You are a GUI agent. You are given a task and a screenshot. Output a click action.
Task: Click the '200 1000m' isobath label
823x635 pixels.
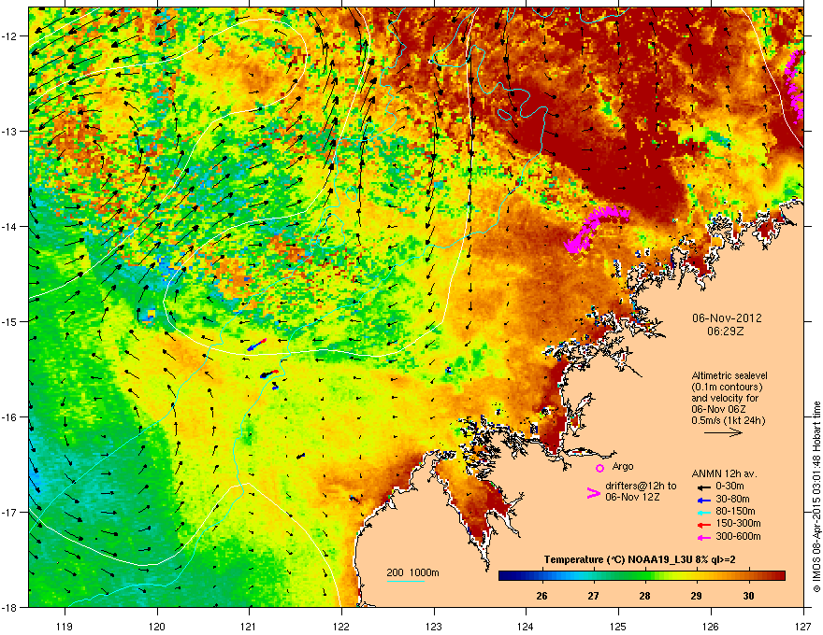(x=412, y=572)
